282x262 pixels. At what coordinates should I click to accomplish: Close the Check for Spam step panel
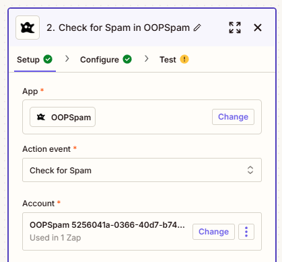258,28
